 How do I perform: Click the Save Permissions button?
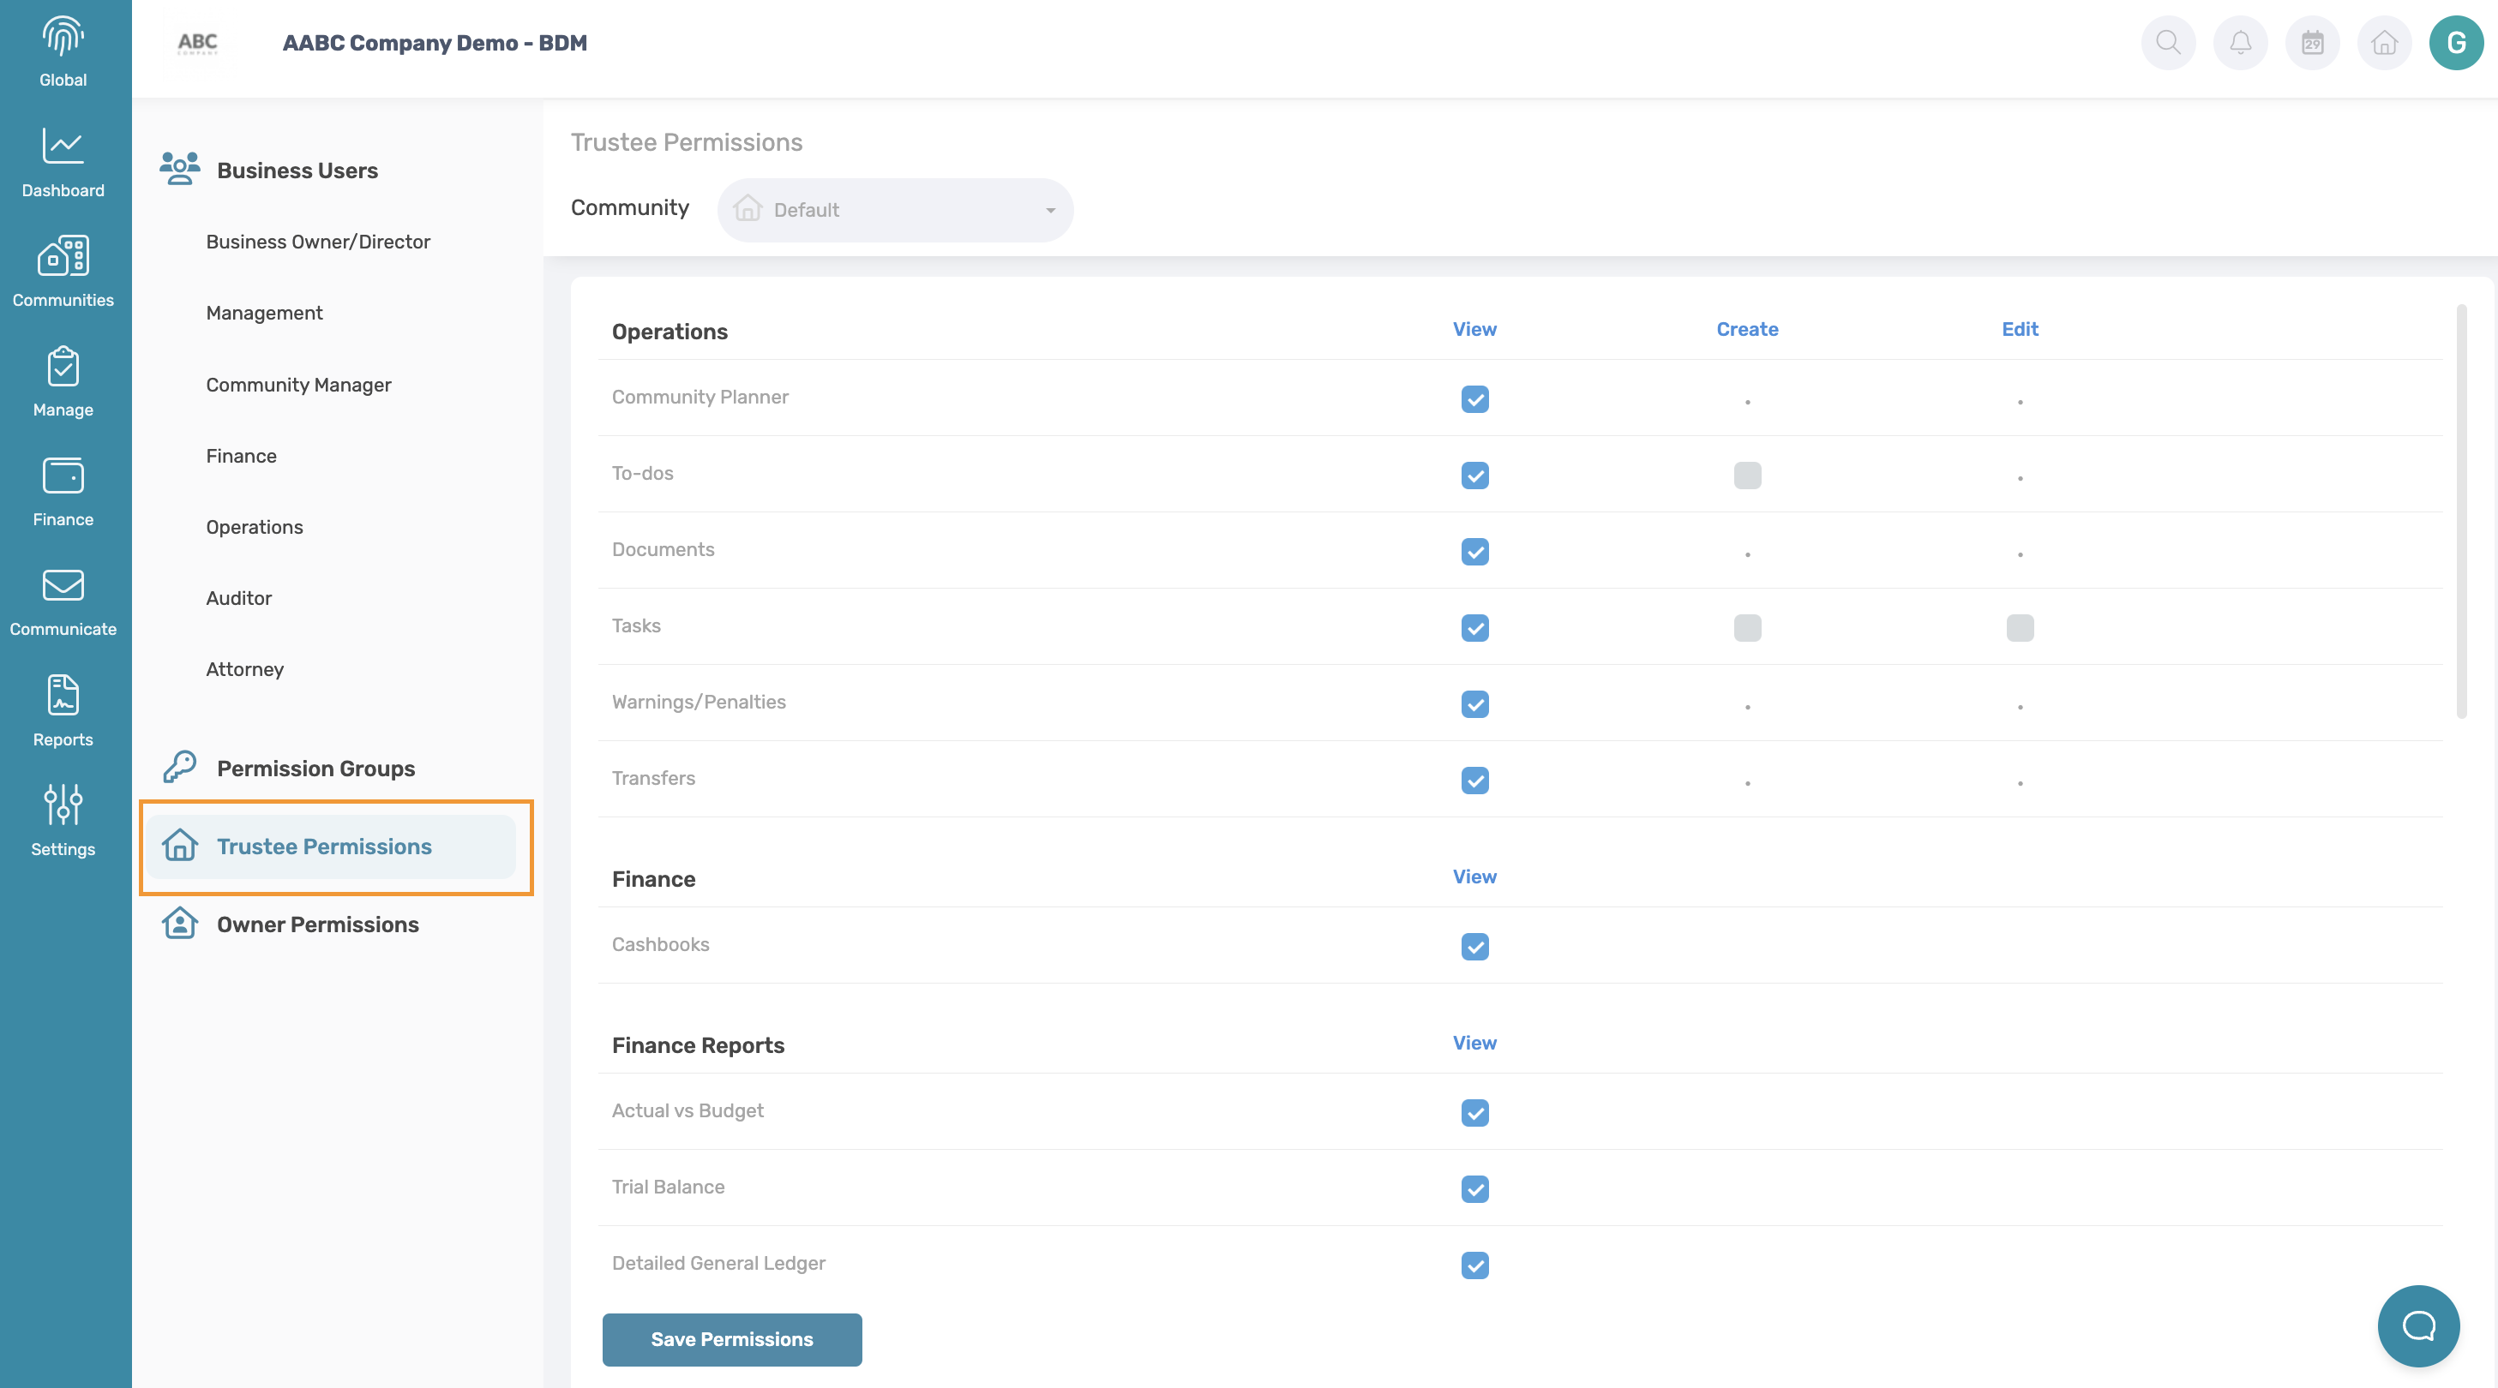pos(731,1339)
